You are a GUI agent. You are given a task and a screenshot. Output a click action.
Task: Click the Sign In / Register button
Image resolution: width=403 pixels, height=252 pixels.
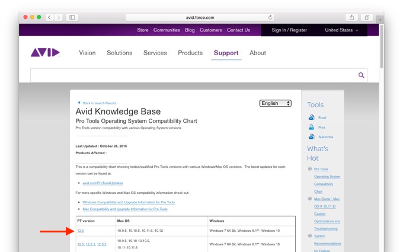click(289, 30)
